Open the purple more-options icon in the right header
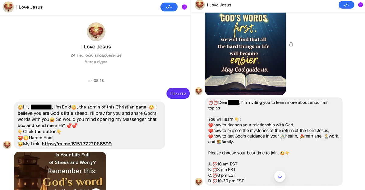 click(x=361, y=5)
